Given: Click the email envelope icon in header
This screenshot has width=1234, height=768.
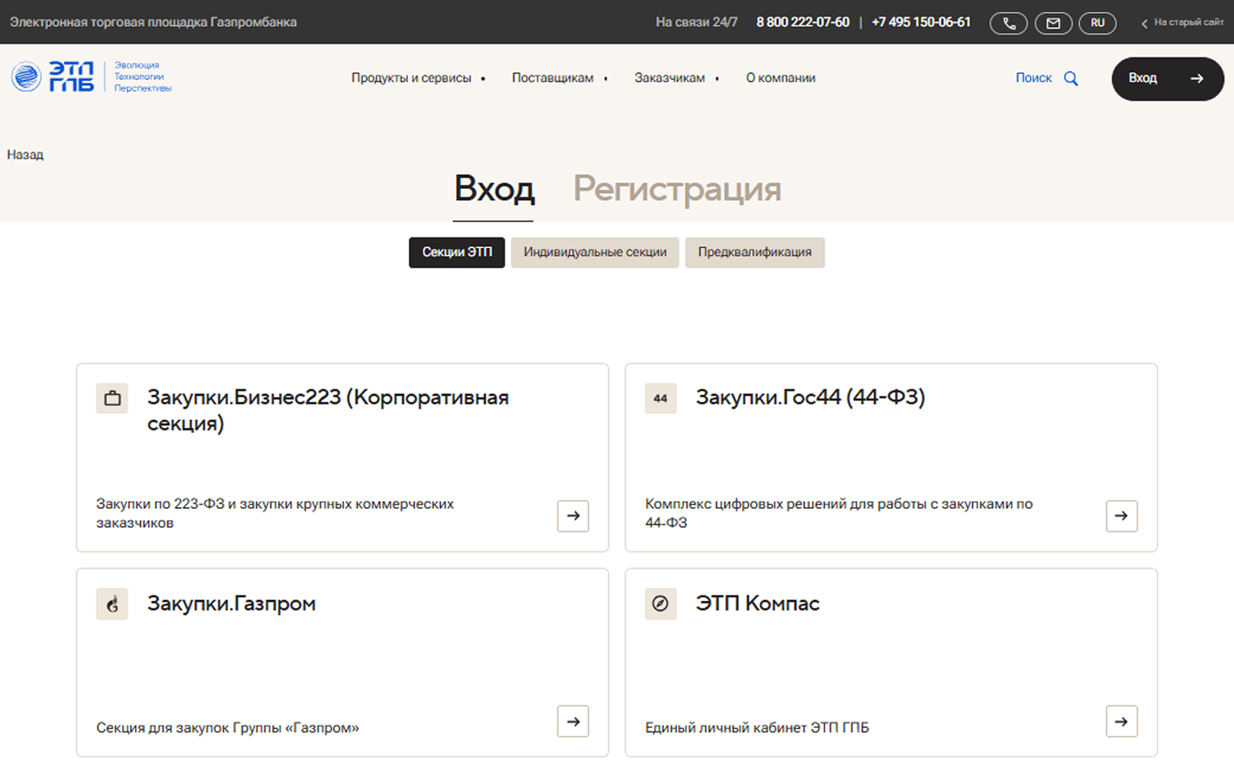Looking at the screenshot, I should click(x=1053, y=23).
